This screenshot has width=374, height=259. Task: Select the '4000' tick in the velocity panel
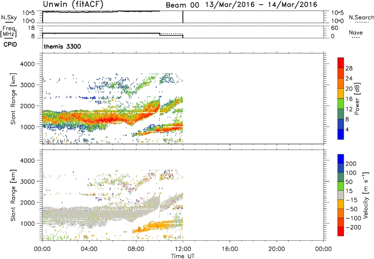click(27, 160)
